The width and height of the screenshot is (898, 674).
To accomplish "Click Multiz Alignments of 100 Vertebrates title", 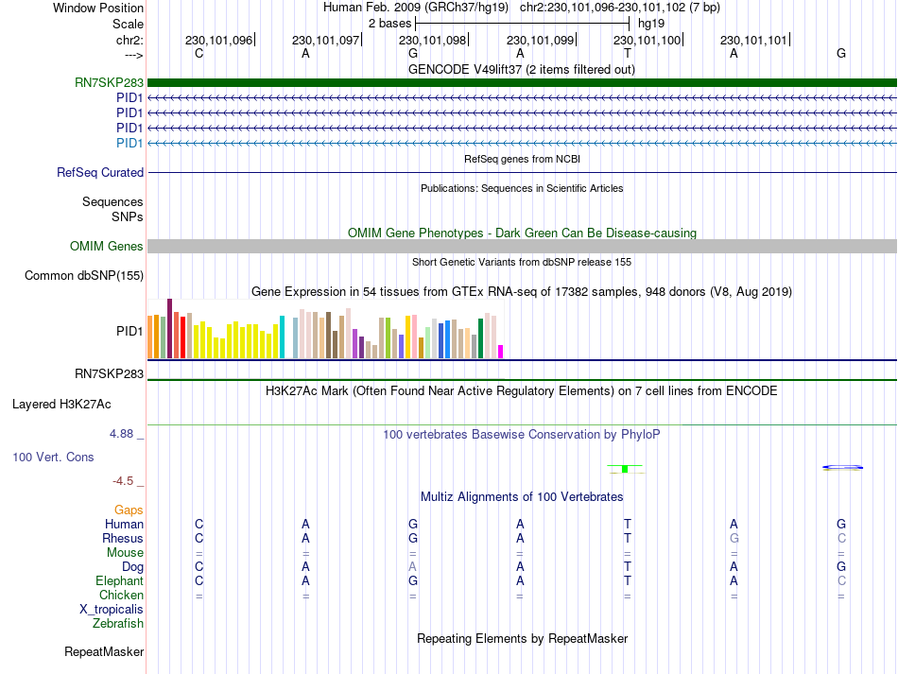I will (522, 497).
